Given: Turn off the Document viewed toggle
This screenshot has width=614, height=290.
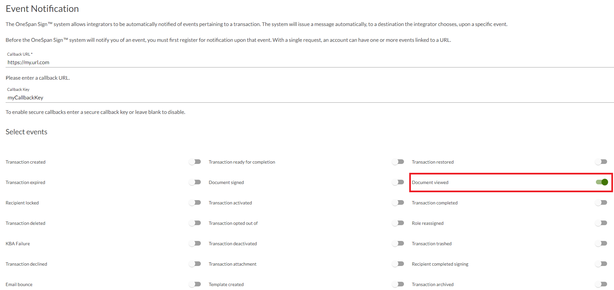Looking at the screenshot, I should [602, 182].
